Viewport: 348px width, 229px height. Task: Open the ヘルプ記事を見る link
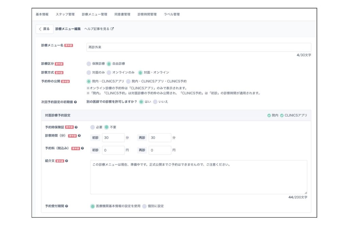tap(97, 29)
